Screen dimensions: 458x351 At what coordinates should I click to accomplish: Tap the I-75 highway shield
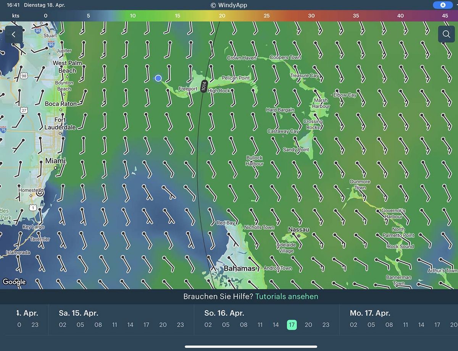3,129
